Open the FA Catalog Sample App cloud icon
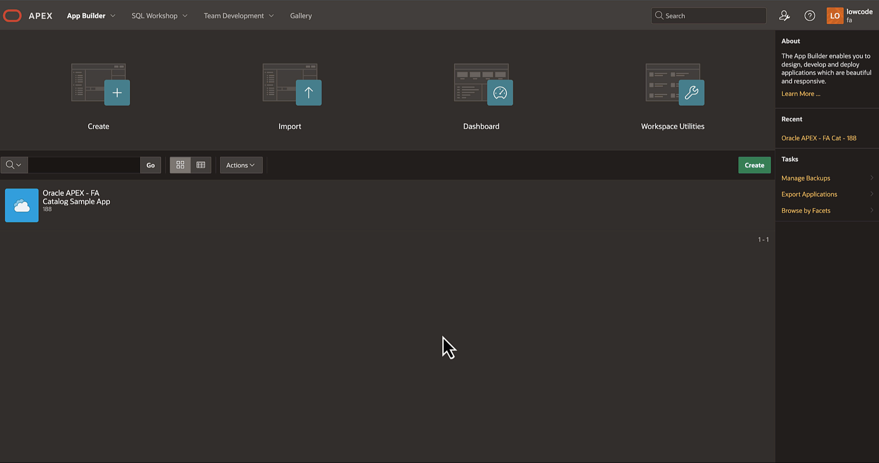Image resolution: width=879 pixels, height=463 pixels. tap(22, 205)
